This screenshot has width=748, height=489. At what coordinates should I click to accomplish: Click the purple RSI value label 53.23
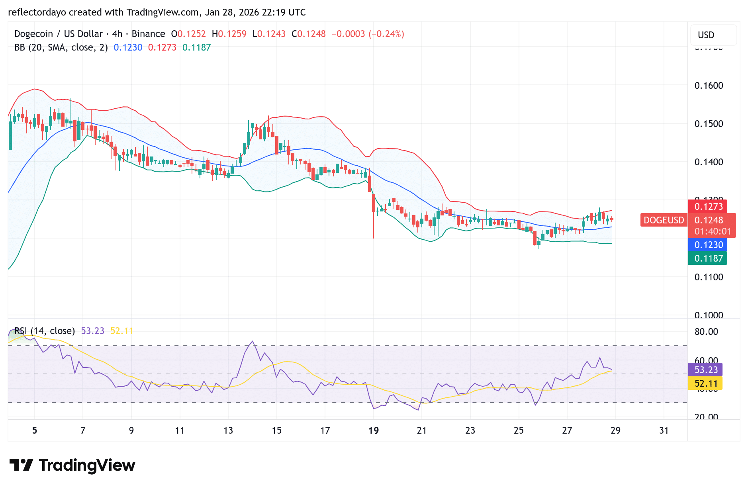click(x=707, y=370)
